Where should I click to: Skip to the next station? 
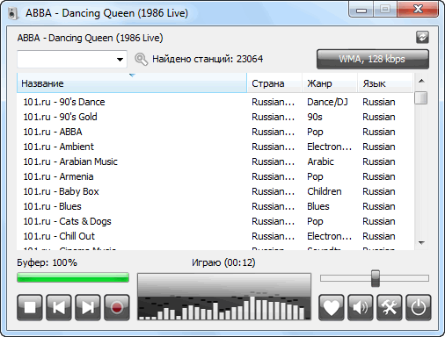click(x=88, y=307)
